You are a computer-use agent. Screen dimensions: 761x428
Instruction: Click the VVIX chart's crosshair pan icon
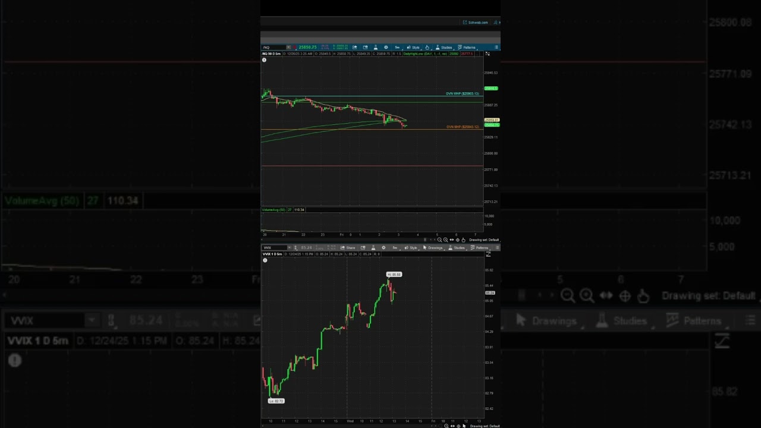click(458, 426)
